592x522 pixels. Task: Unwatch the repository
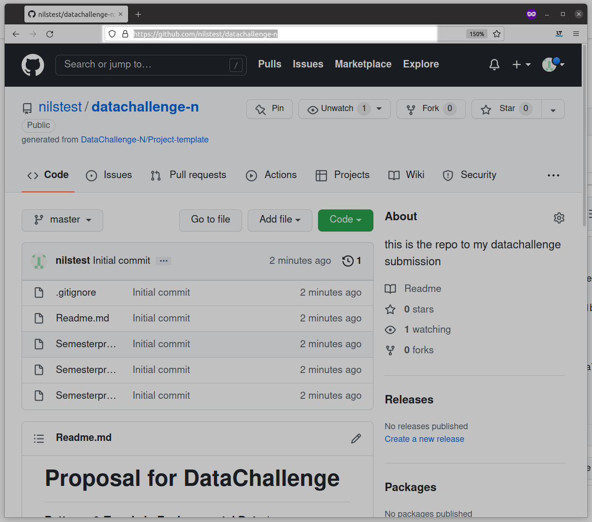click(337, 109)
